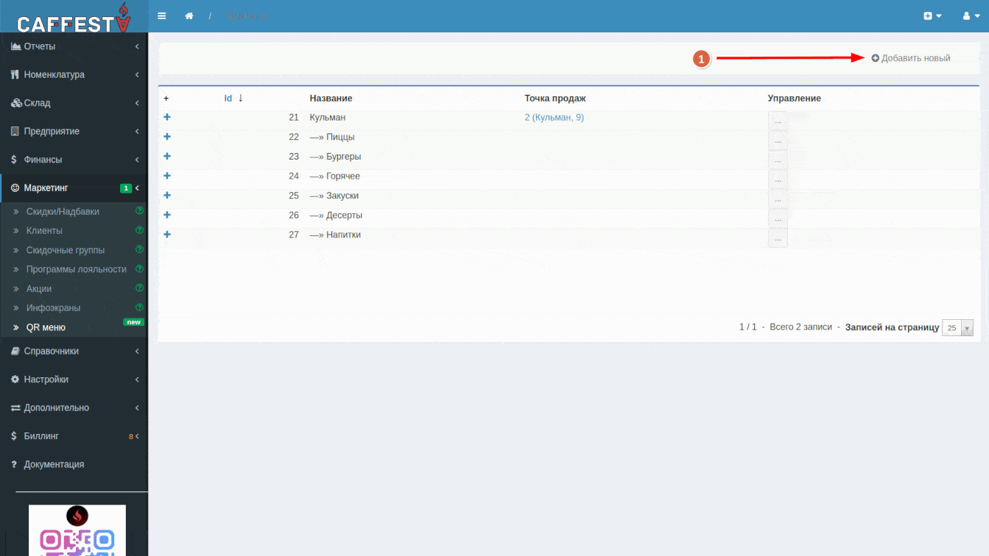989x556 pixels.
Task: Open Программы лояльности submenu item
Action: click(77, 269)
